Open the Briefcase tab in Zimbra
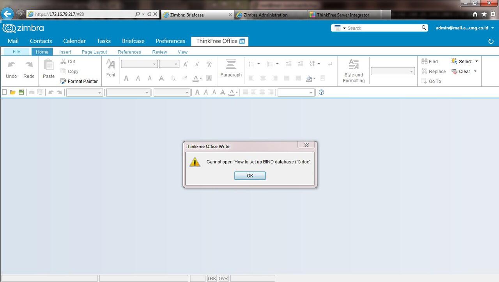The height and width of the screenshot is (282, 499). [x=133, y=41]
